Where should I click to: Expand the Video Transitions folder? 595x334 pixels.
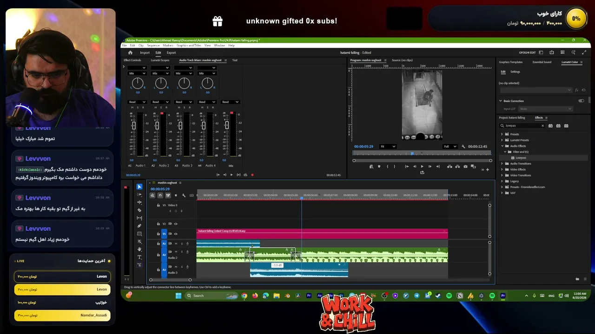point(502,175)
